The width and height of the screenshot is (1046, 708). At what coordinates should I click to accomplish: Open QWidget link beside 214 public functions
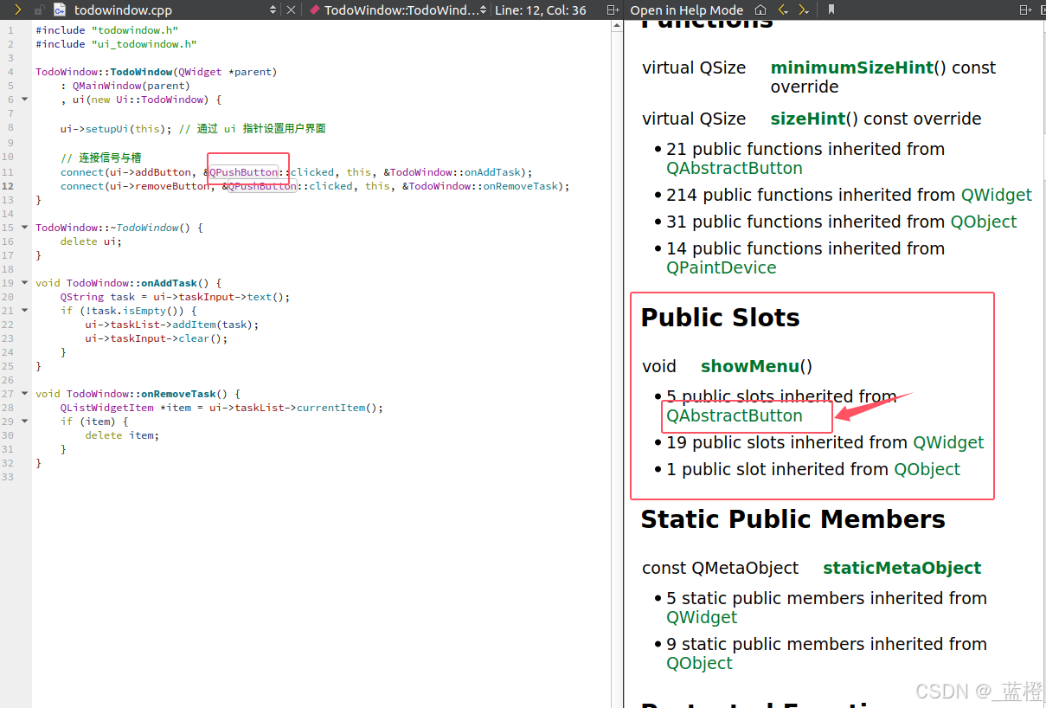point(997,195)
